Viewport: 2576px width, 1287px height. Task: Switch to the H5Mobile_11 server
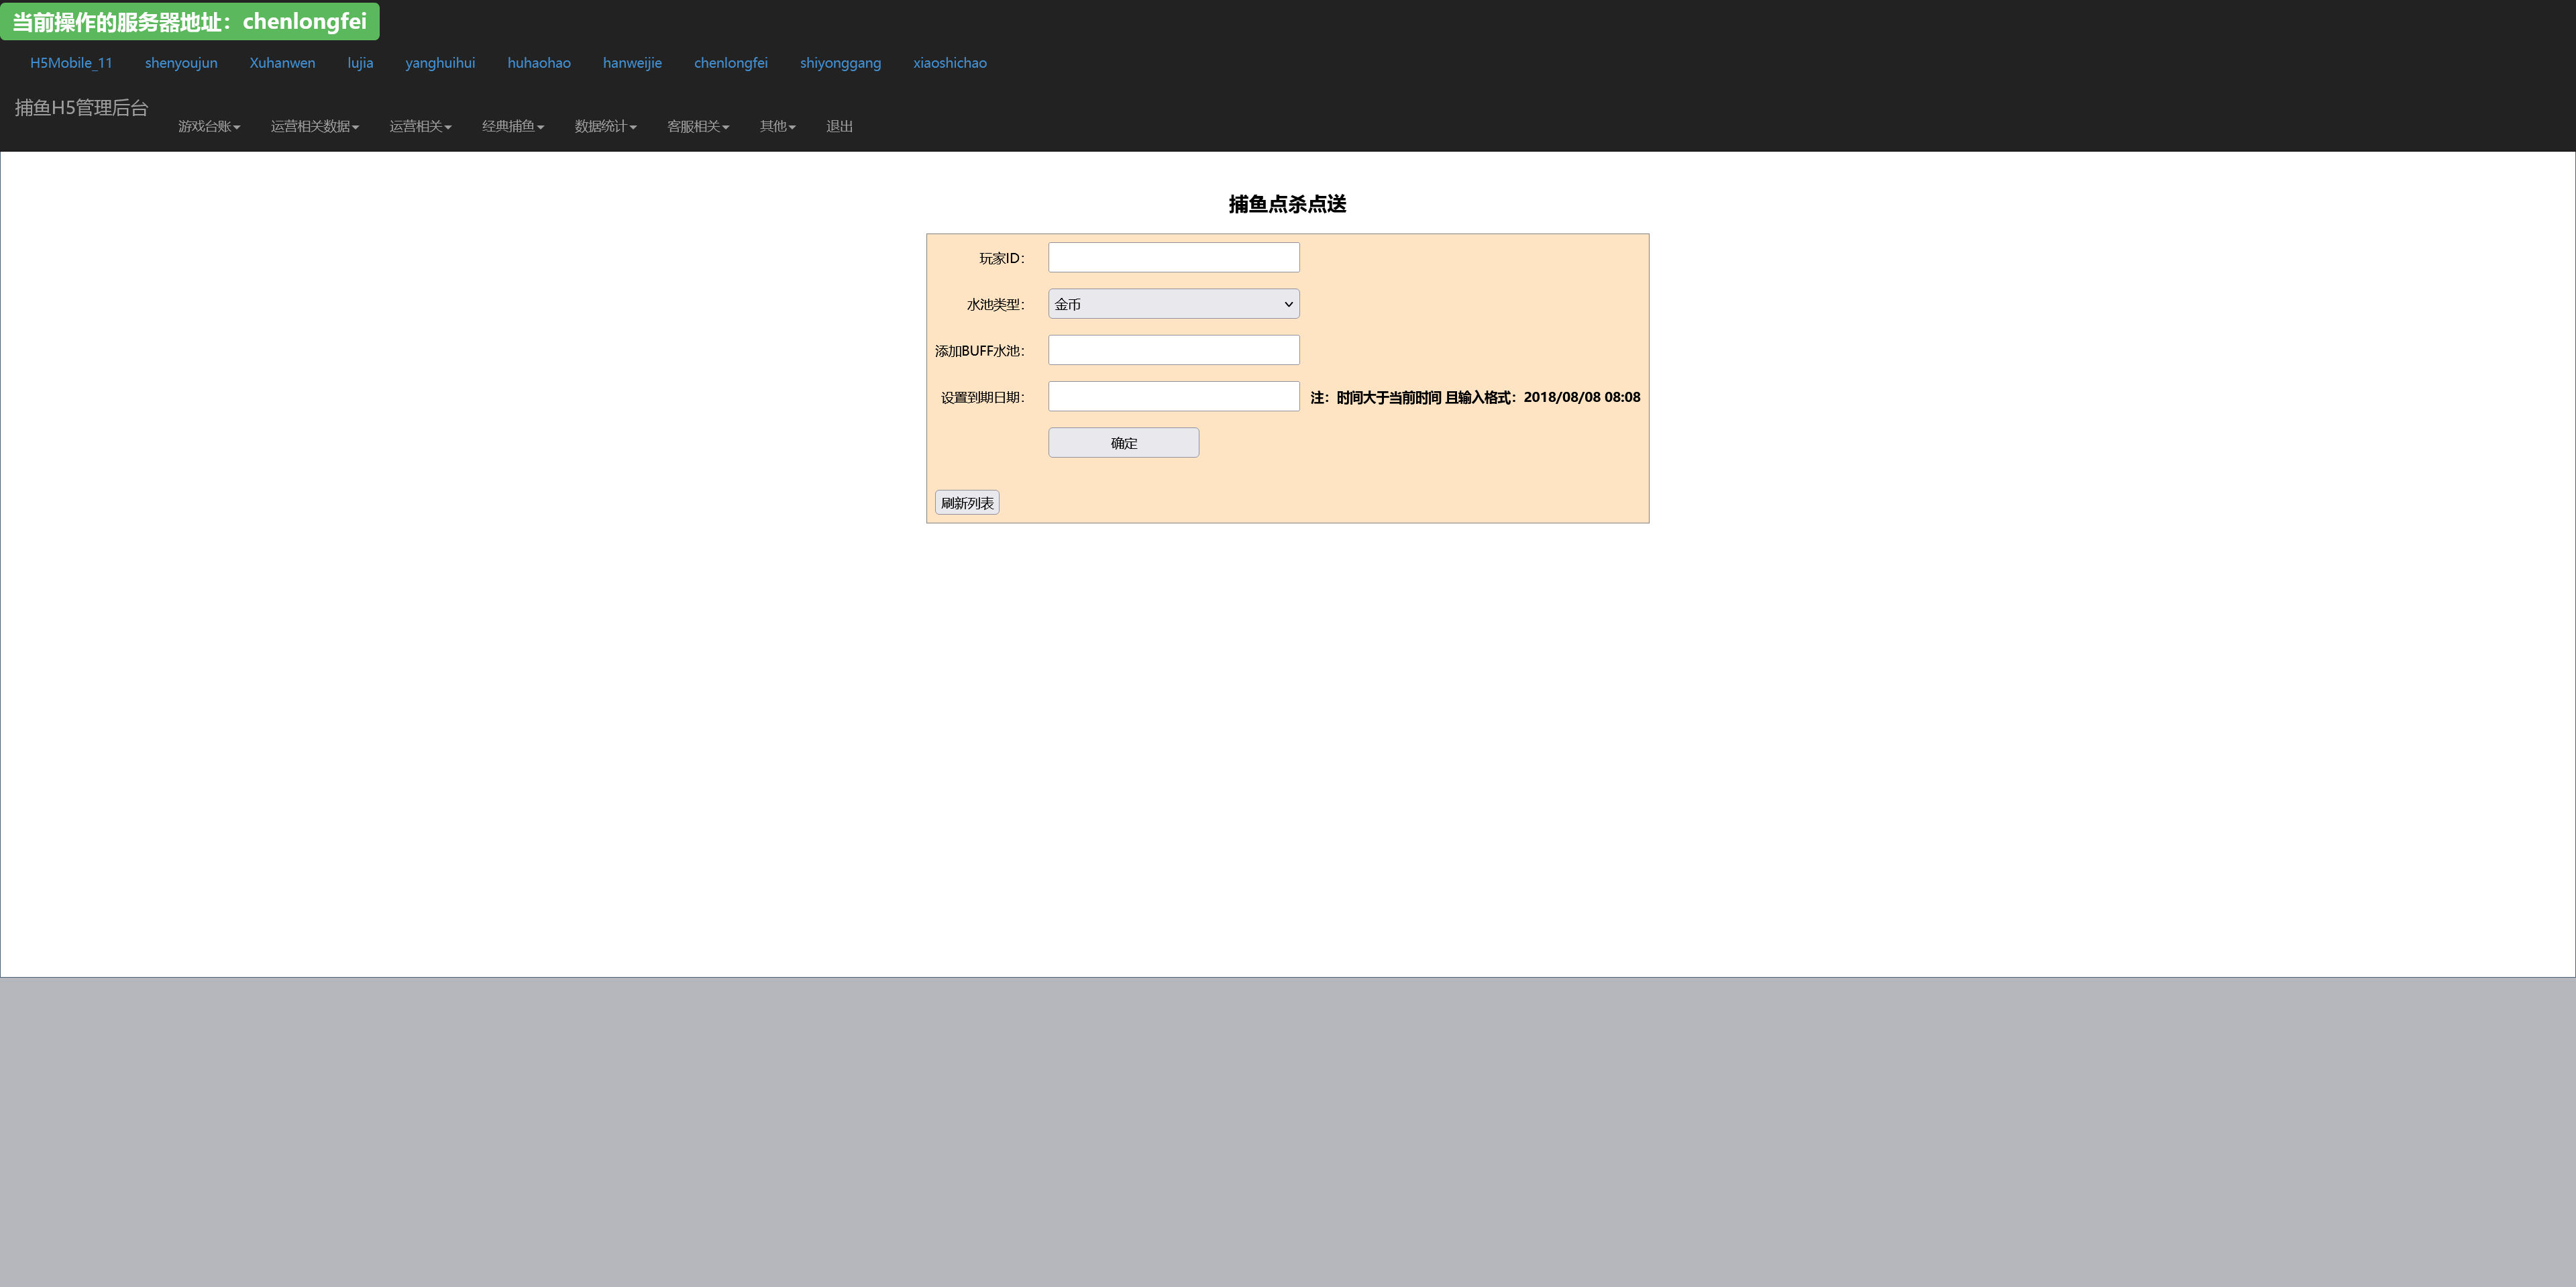point(71,63)
